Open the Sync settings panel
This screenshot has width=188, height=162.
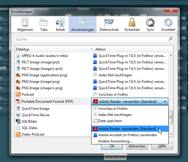click(150, 24)
